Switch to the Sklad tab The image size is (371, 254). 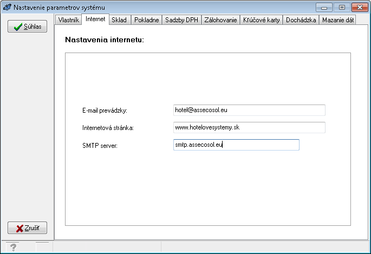[x=119, y=20]
